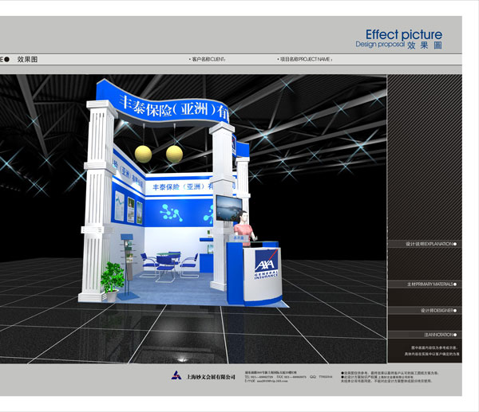The height and width of the screenshot is (412, 479).
Task: Click the AXA logo on the reception counter
Action: 265,261
